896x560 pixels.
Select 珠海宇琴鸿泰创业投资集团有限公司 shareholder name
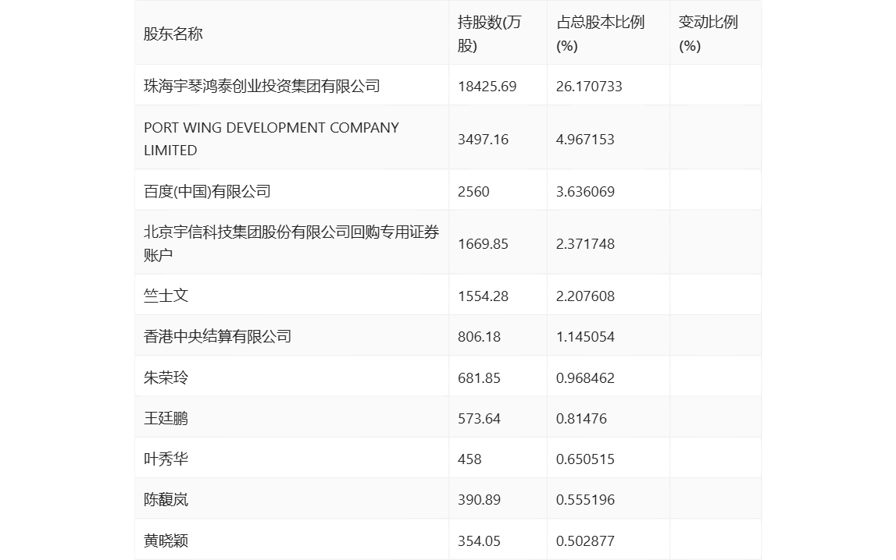pyautogui.click(x=262, y=86)
